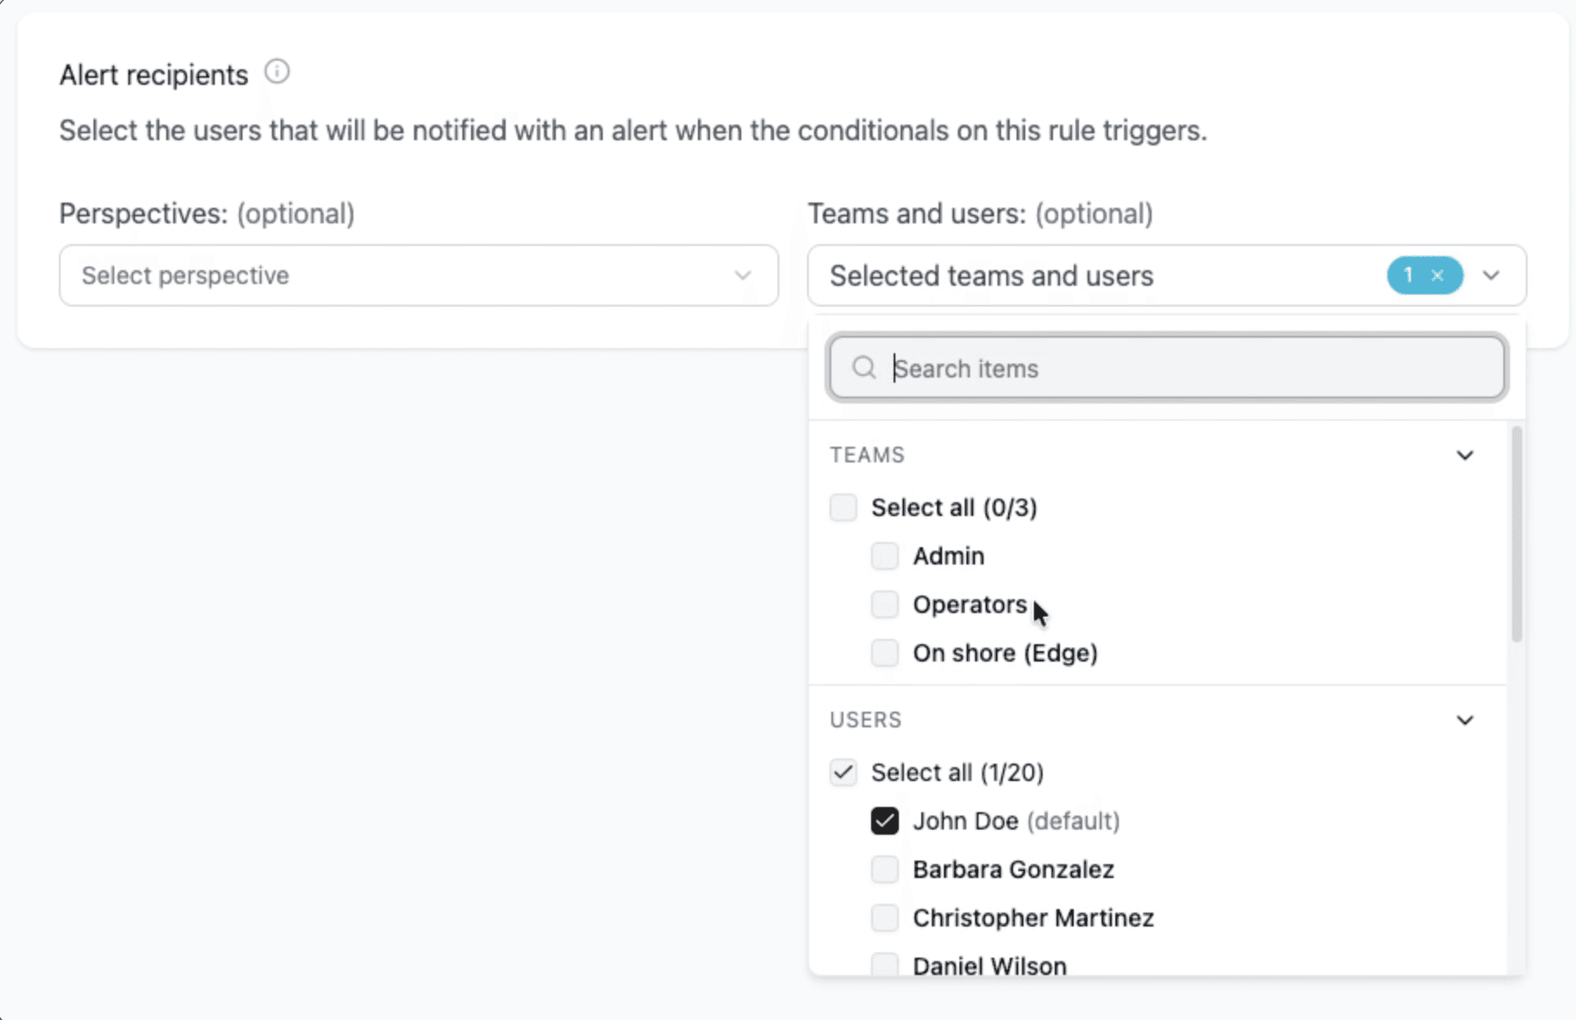Check the Operators team checkbox
1576x1020 pixels.
(x=884, y=604)
